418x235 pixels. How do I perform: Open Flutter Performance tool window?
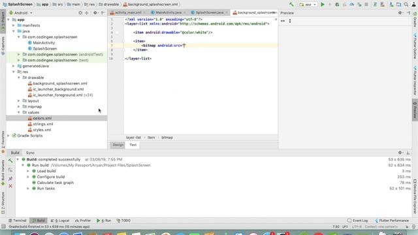coord(392,221)
